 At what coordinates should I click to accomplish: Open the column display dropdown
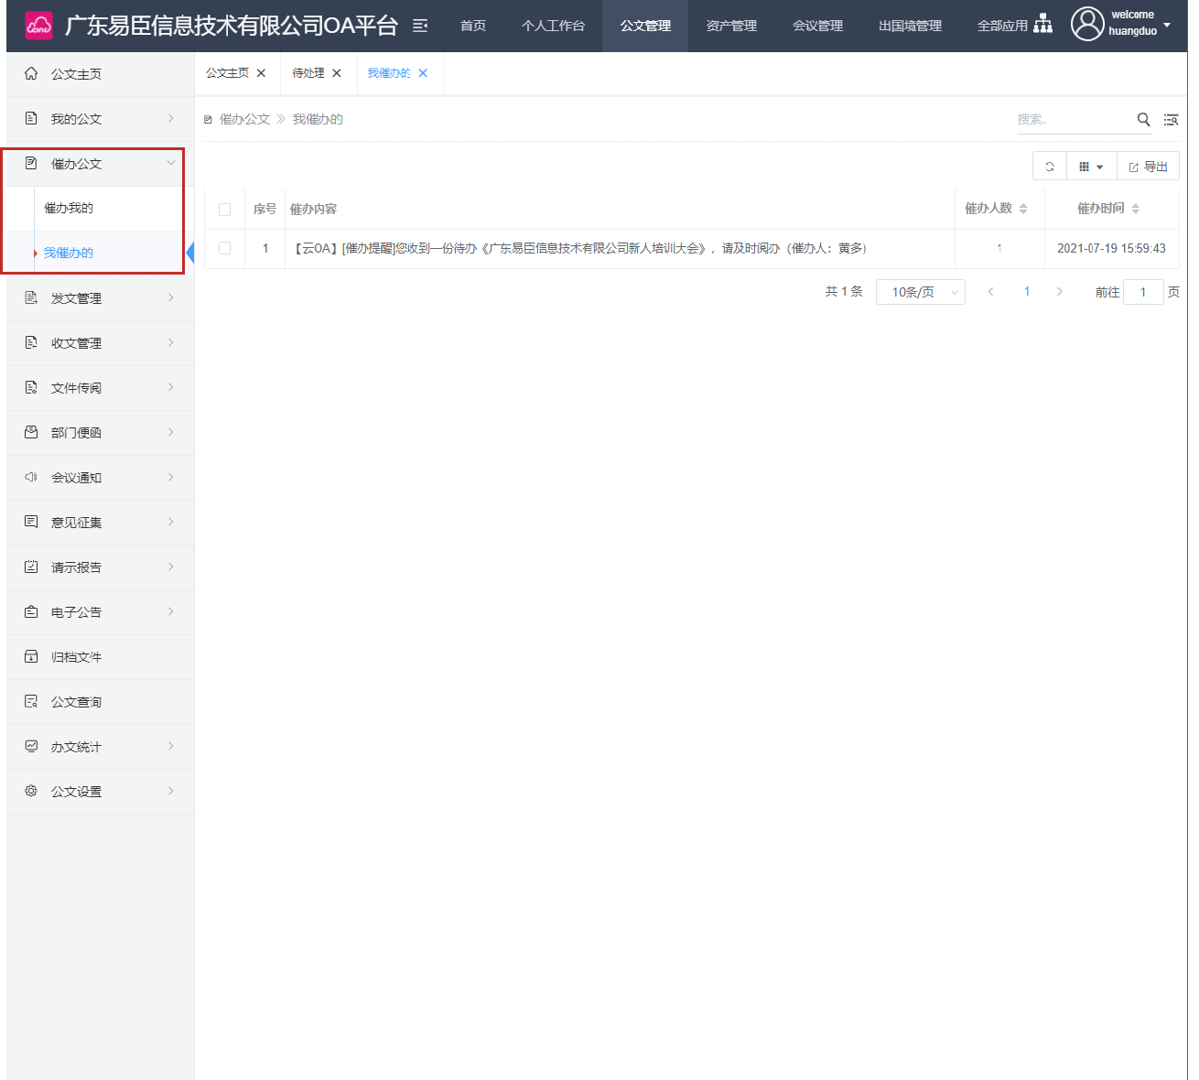(1091, 167)
